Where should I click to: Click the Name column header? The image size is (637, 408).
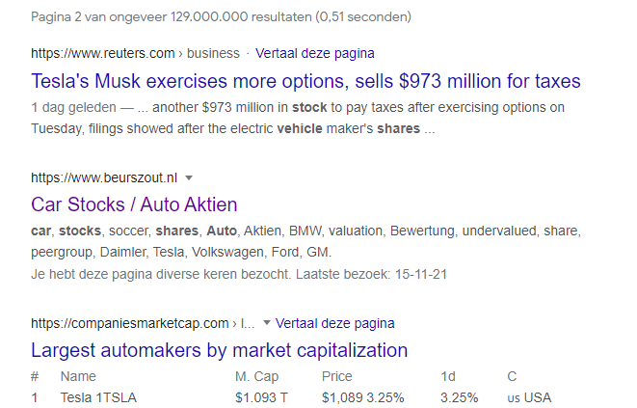pos(79,376)
